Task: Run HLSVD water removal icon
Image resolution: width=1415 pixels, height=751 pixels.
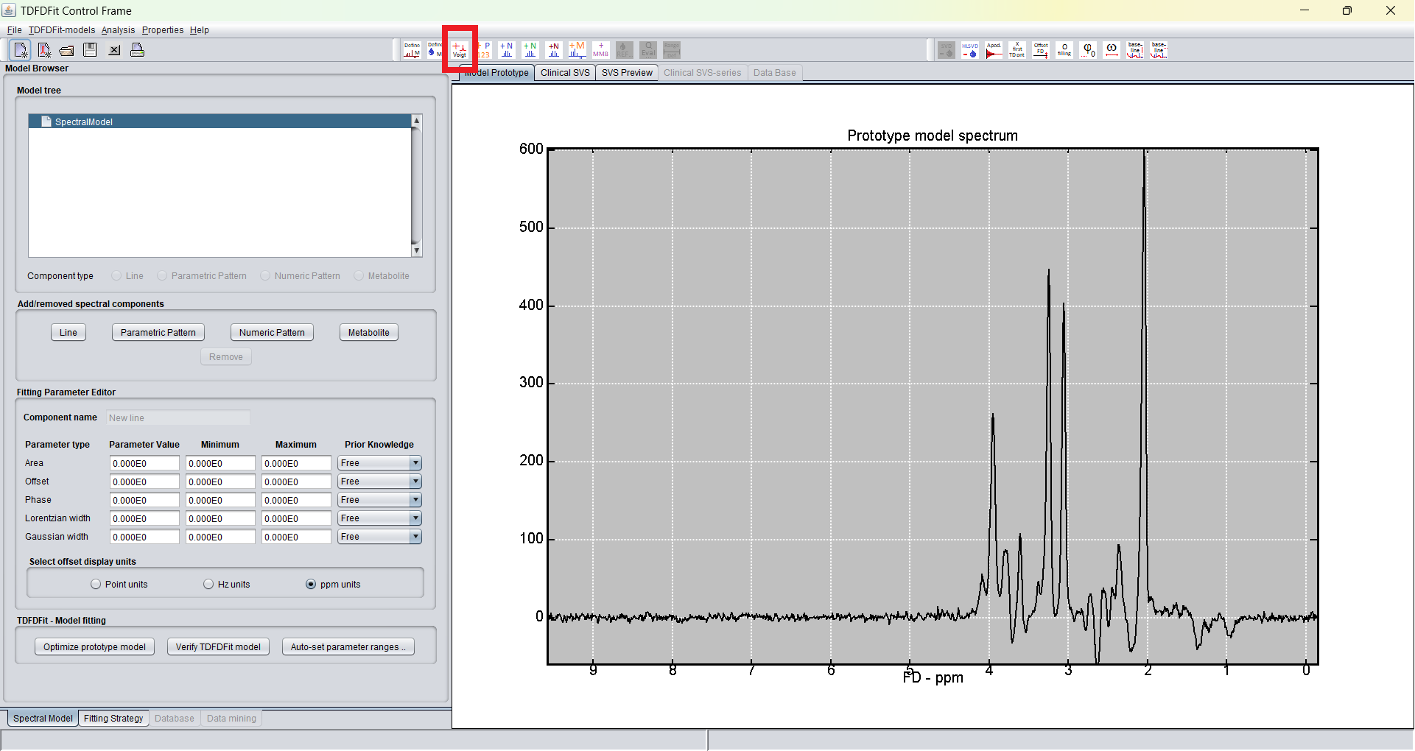Action: (970, 50)
